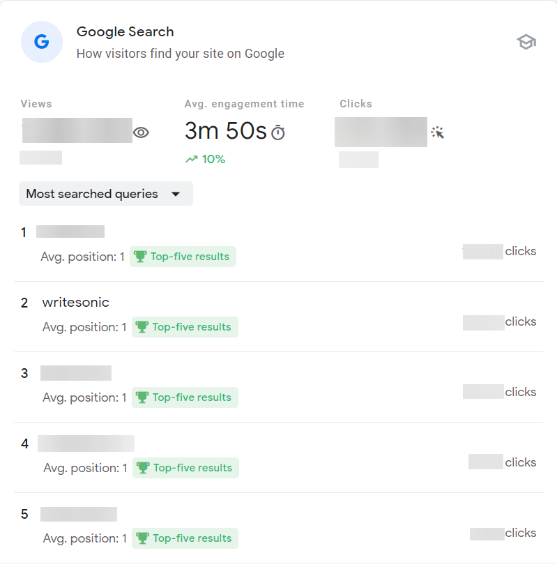
Task: Click the green upward trend arrow icon
Action: [x=192, y=159]
